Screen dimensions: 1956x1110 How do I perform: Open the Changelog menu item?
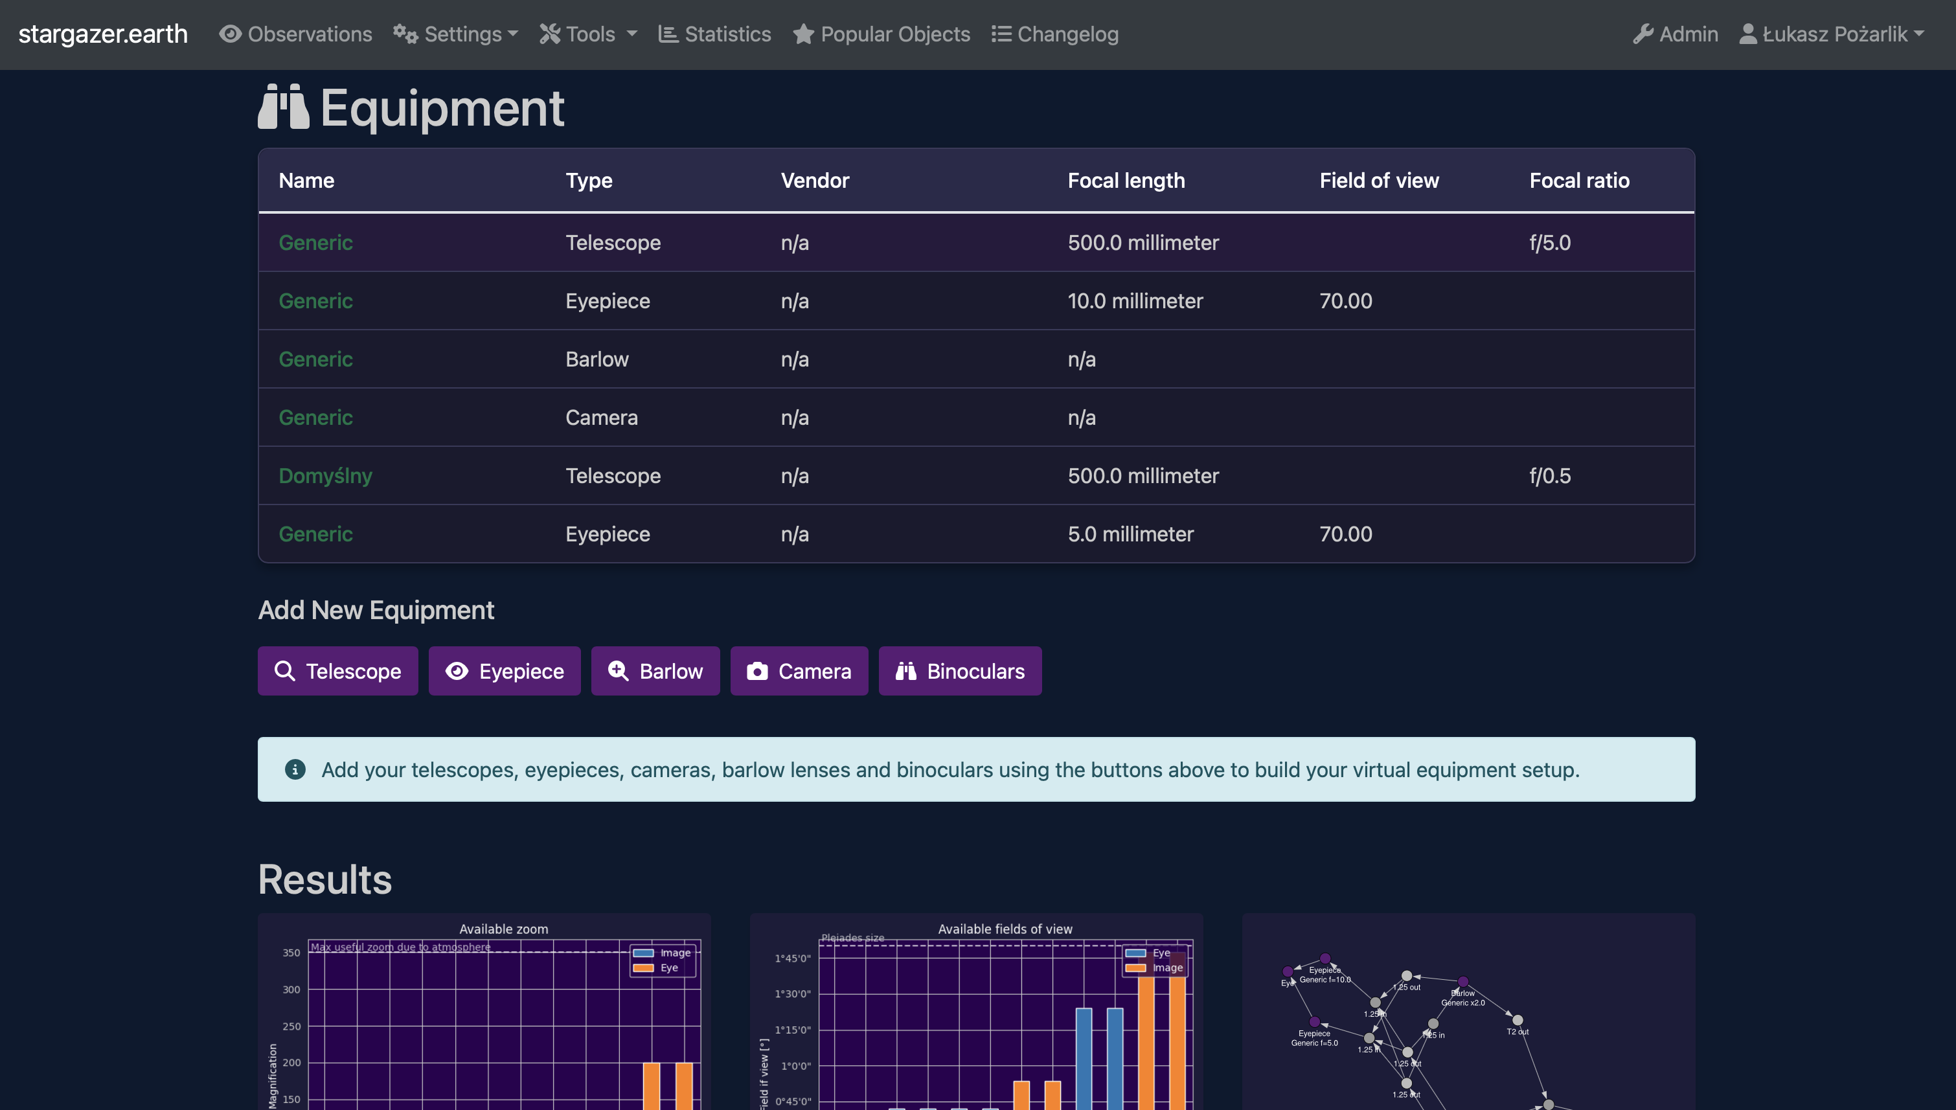(1067, 34)
